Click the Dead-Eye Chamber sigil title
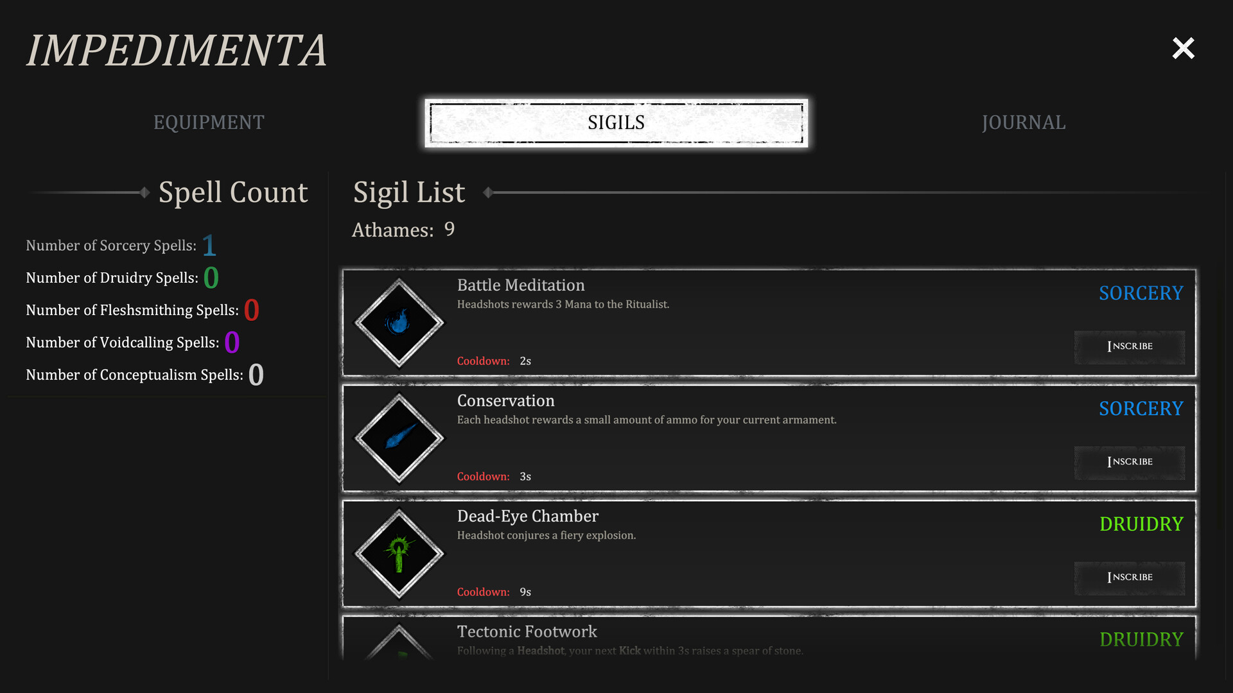This screenshot has width=1233, height=693. click(527, 517)
